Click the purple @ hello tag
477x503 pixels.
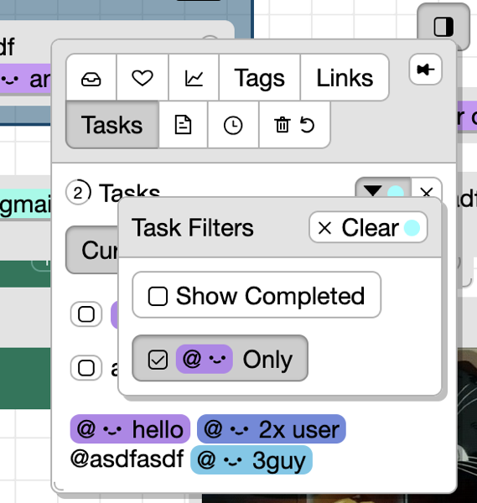point(130,429)
